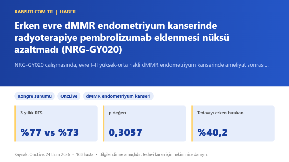Click the p değeri label

pos(117,113)
